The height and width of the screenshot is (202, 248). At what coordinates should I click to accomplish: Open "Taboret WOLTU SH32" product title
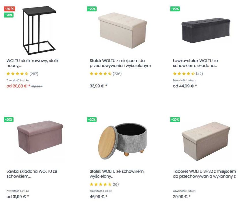(x=204, y=174)
